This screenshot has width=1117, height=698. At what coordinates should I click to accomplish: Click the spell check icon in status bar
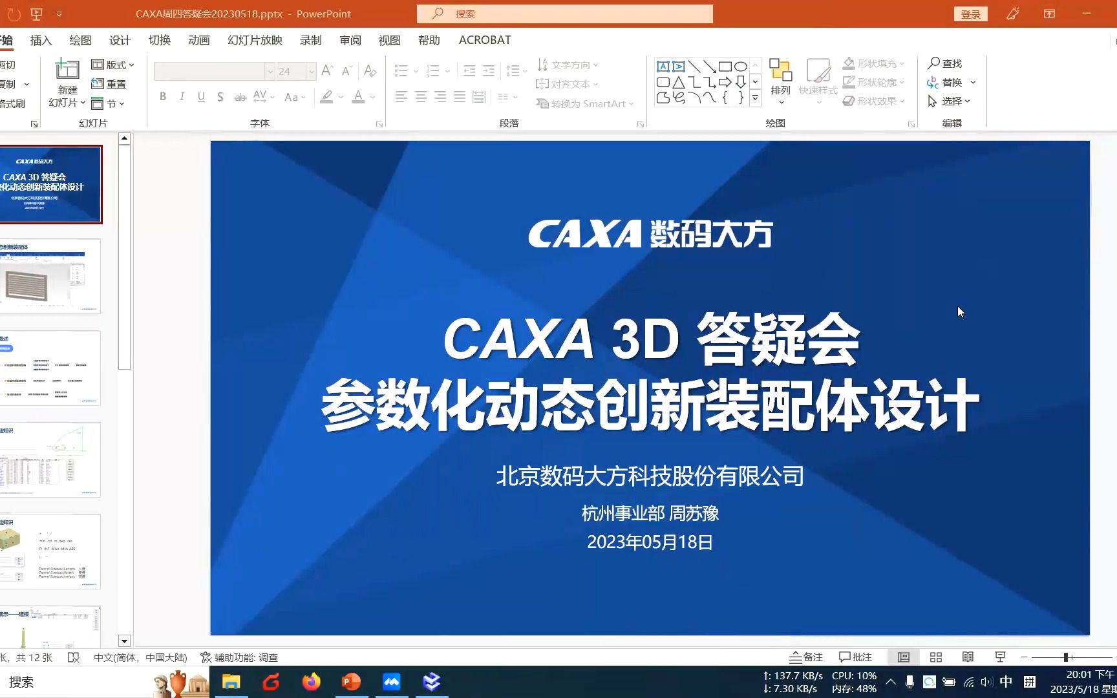tap(74, 657)
